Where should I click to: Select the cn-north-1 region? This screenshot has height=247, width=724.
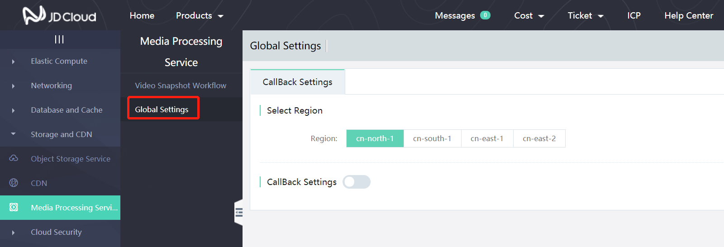375,138
